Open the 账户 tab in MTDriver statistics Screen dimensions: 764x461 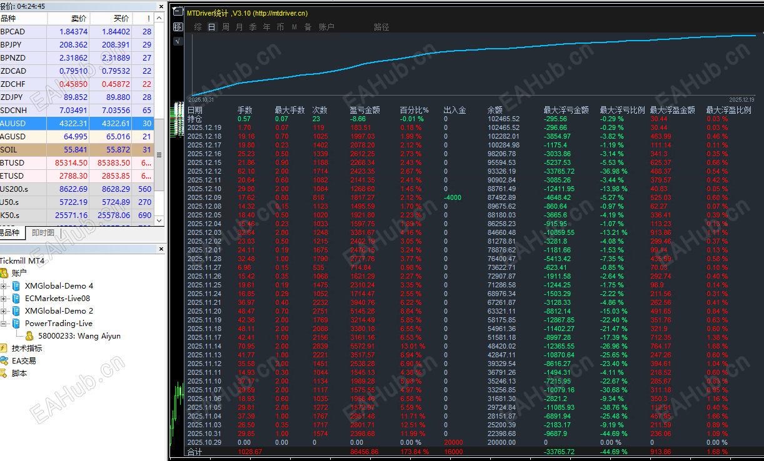point(326,27)
